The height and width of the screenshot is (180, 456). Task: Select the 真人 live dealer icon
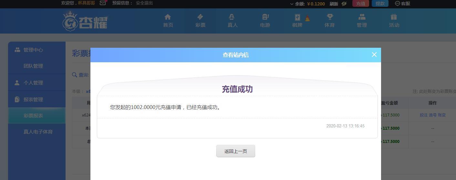[232, 17]
